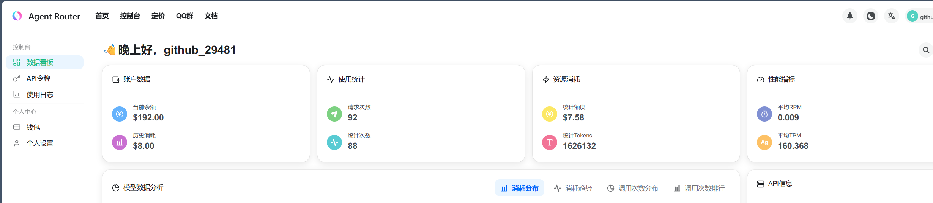Image resolution: width=933 pixels, height=203 pixels.
Task: Go to the 控制台 top menu
Action: (x=130, y=16)
